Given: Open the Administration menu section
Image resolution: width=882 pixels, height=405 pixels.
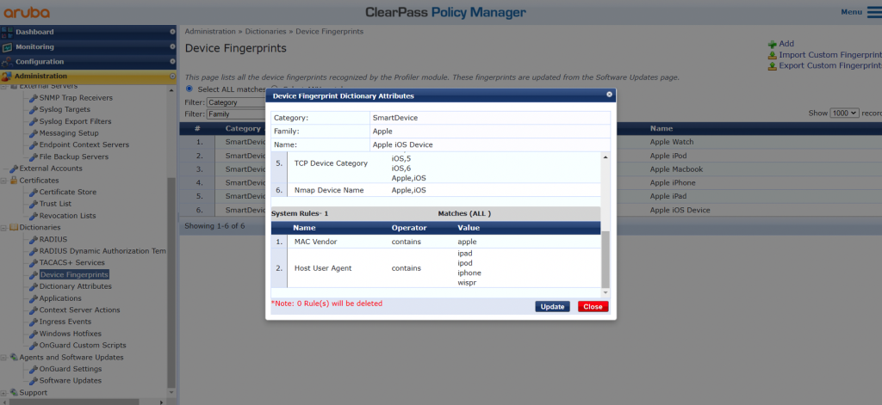Looking at the screenshot, I should [89, 77].
